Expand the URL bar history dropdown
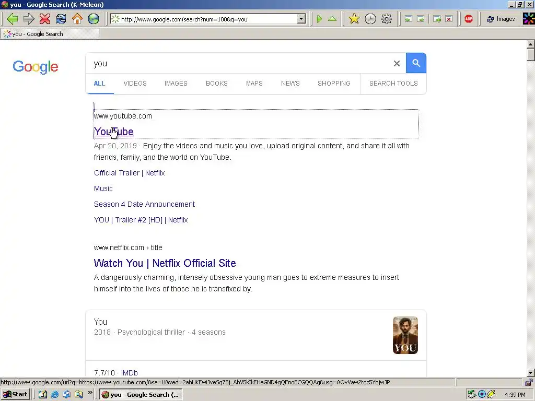 301,19
